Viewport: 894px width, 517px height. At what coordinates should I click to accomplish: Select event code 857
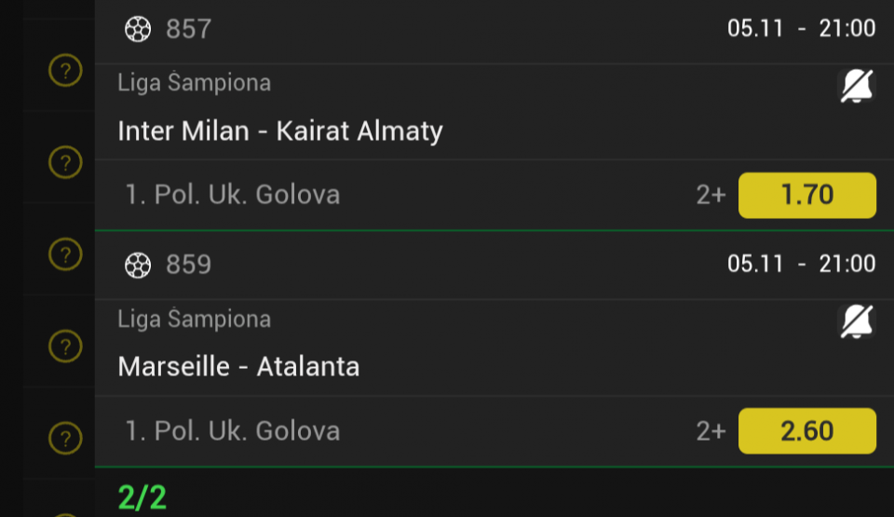click(x=188, y=30)
